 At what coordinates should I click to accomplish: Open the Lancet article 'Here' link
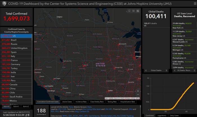[71, 107]
